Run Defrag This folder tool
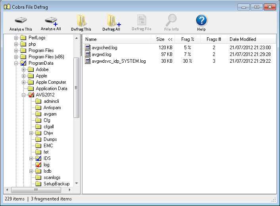This screenshot has width=280, height=206. tap(81, 20)
